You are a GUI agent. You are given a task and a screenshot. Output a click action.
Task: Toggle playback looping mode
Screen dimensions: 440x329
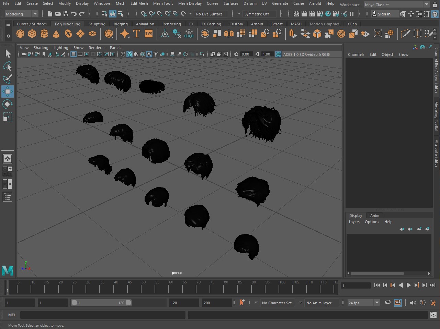coord(387,303)
